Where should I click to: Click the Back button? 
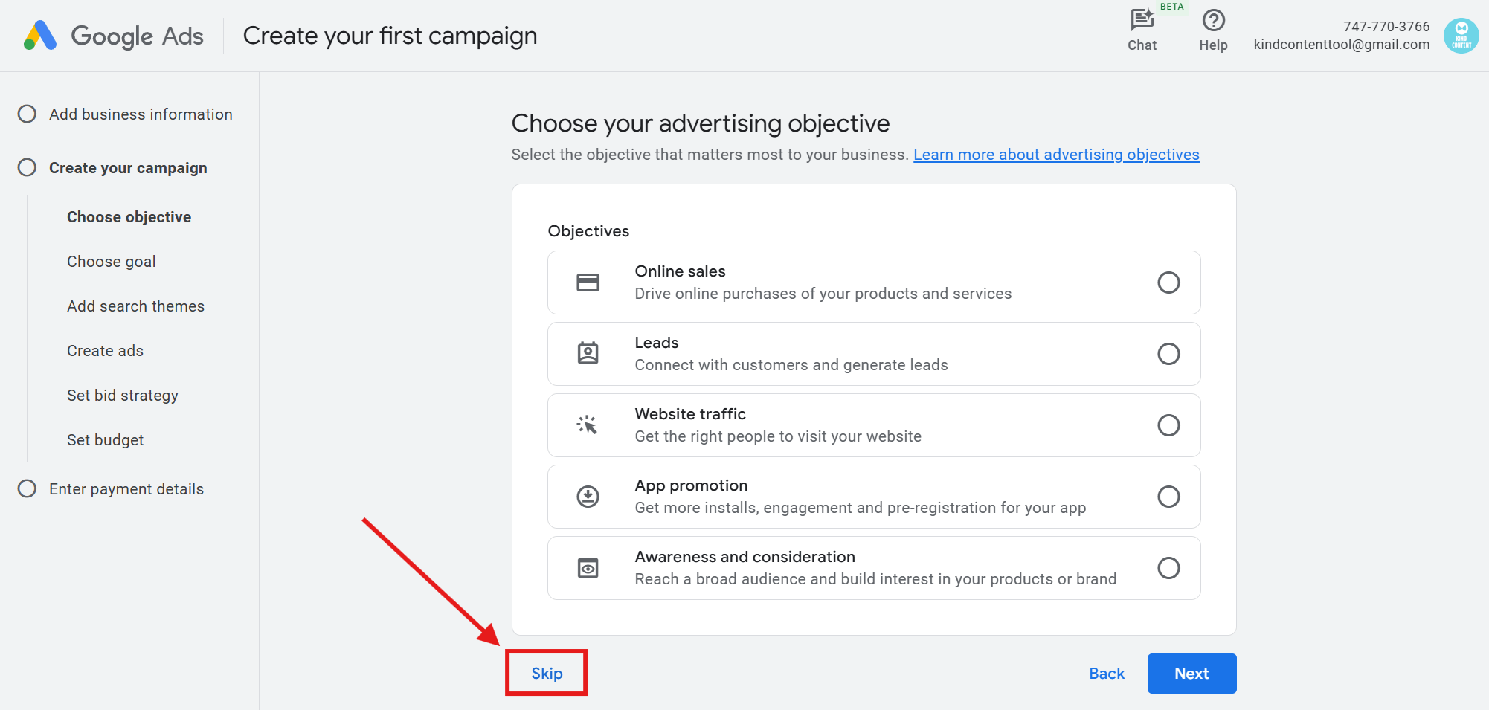click(x=1107, y=674)
